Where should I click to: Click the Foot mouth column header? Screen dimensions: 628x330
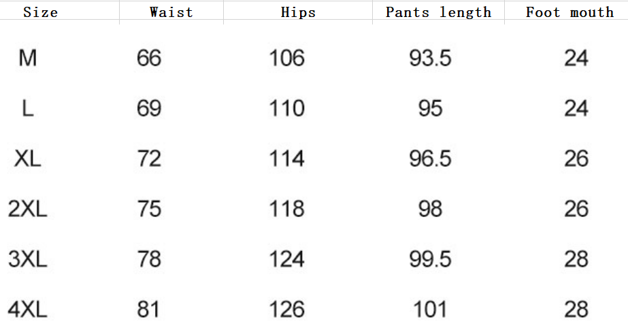569,12
